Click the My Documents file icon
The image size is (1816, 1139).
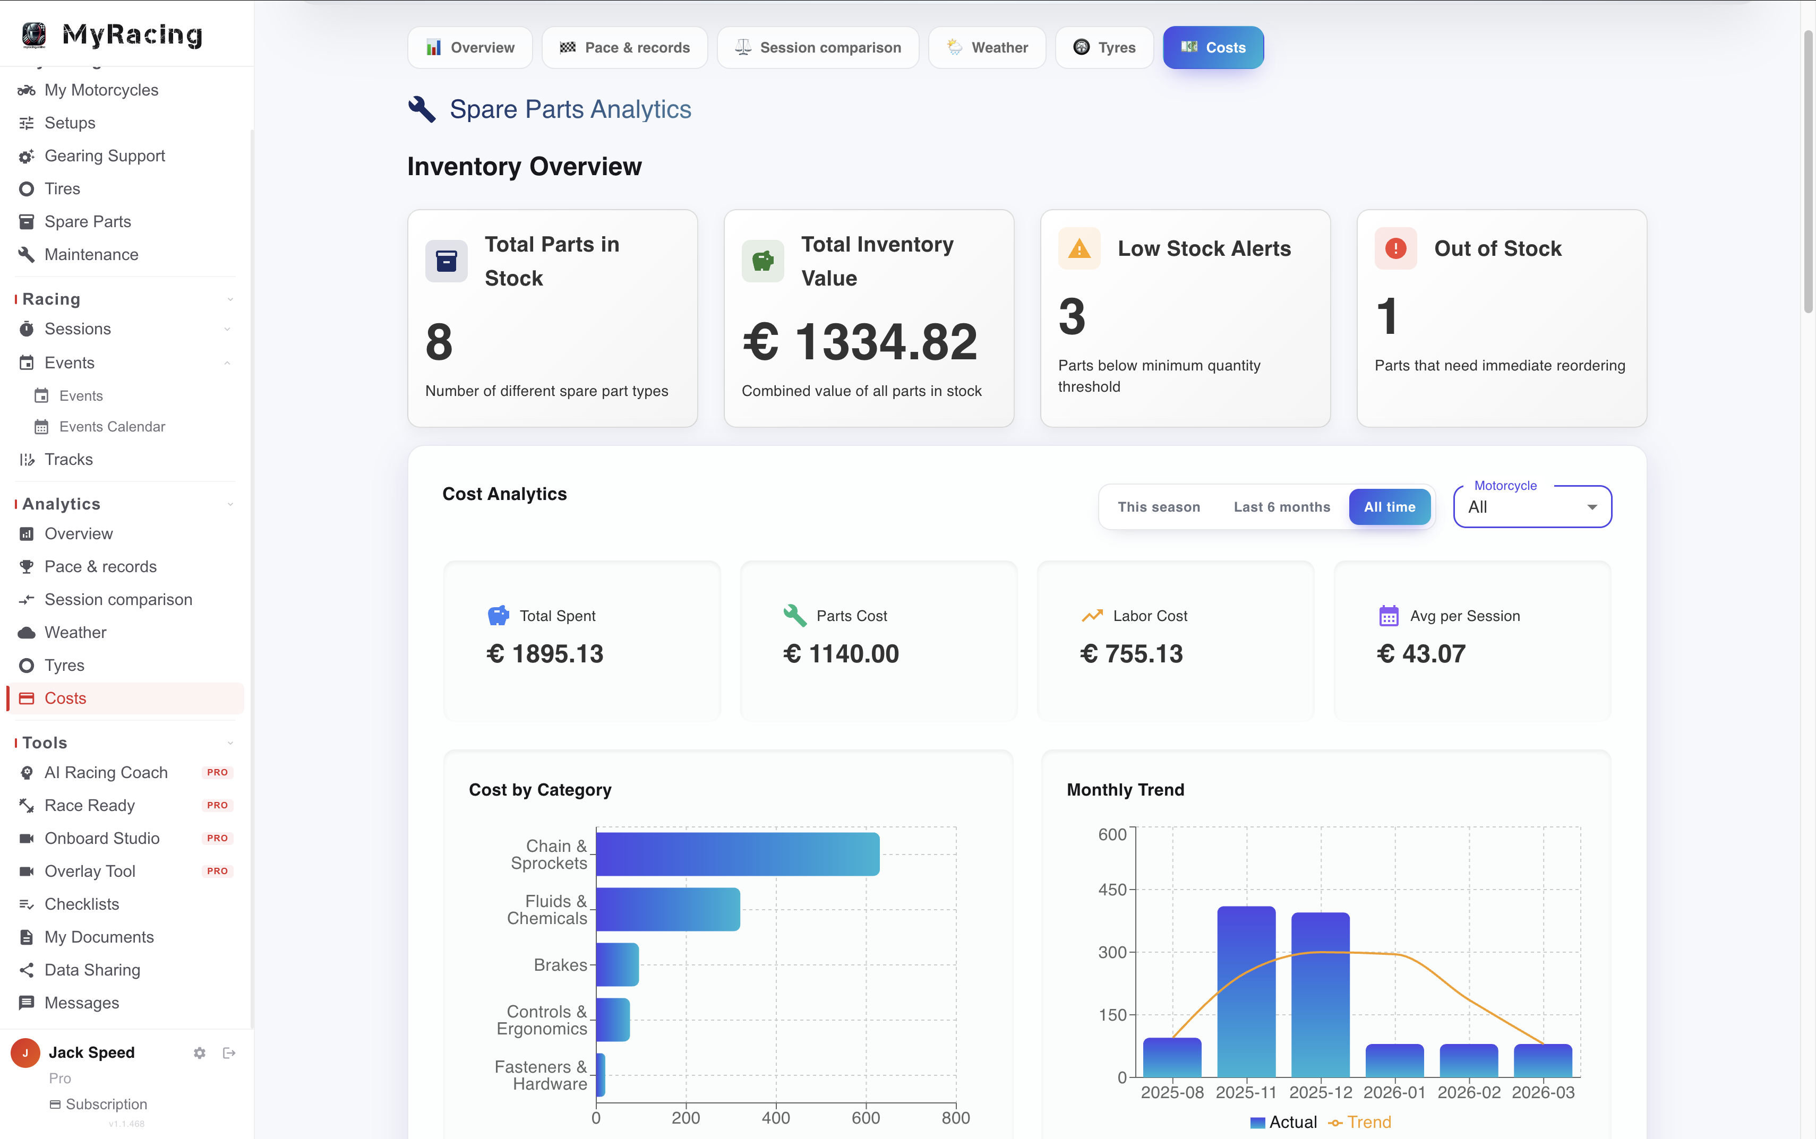(x=27, y=937)
